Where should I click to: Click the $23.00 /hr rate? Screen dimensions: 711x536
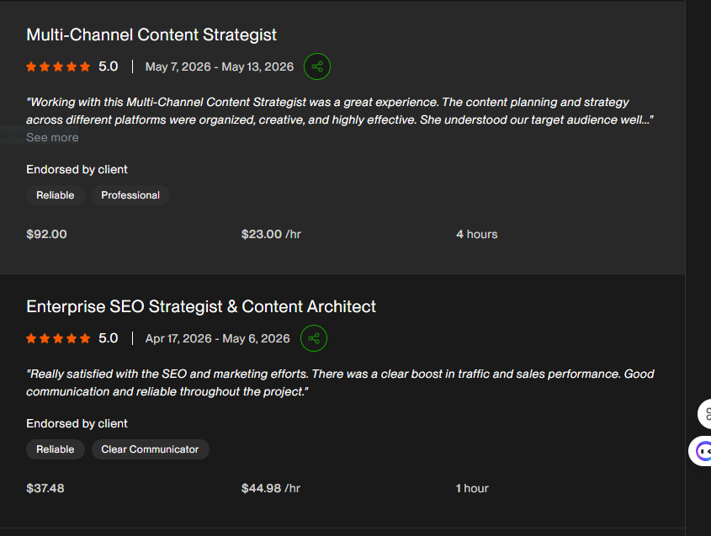coord(271,235)
